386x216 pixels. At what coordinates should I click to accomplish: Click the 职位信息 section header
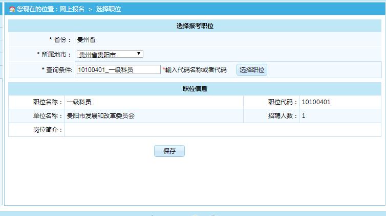coord(195,89)
